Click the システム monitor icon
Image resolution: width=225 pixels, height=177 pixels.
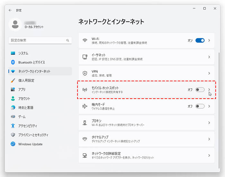coord(13,53)
